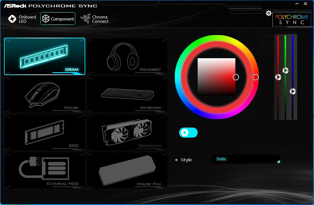314x205 pixels.
Task: Click the saturation square picker handle
Action: (x=236, y=77)
